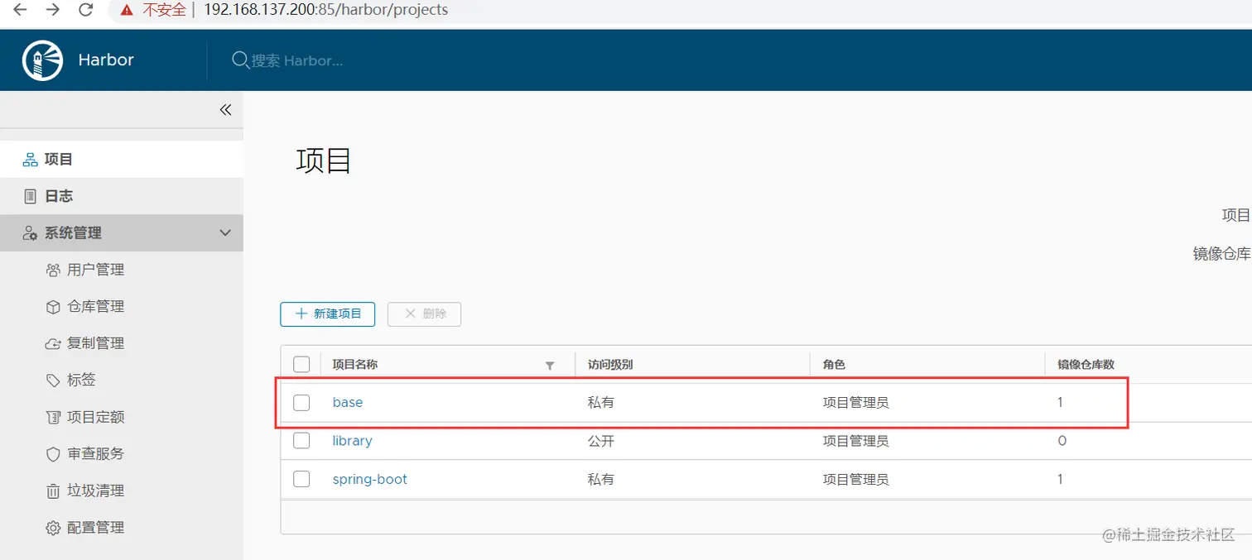Click the 镜像仓库数 column header
Viewport: 1252px width, 560px height.
[x=1086, y=365]
